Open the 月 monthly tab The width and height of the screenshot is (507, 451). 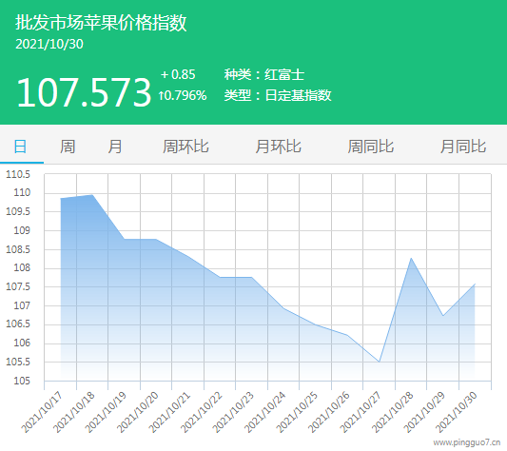(115, 147)
